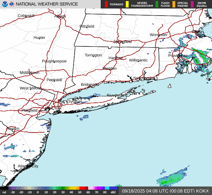The image size is (212, 195).
Task: Click the Cobleskill label on the map
Action: 26,16
